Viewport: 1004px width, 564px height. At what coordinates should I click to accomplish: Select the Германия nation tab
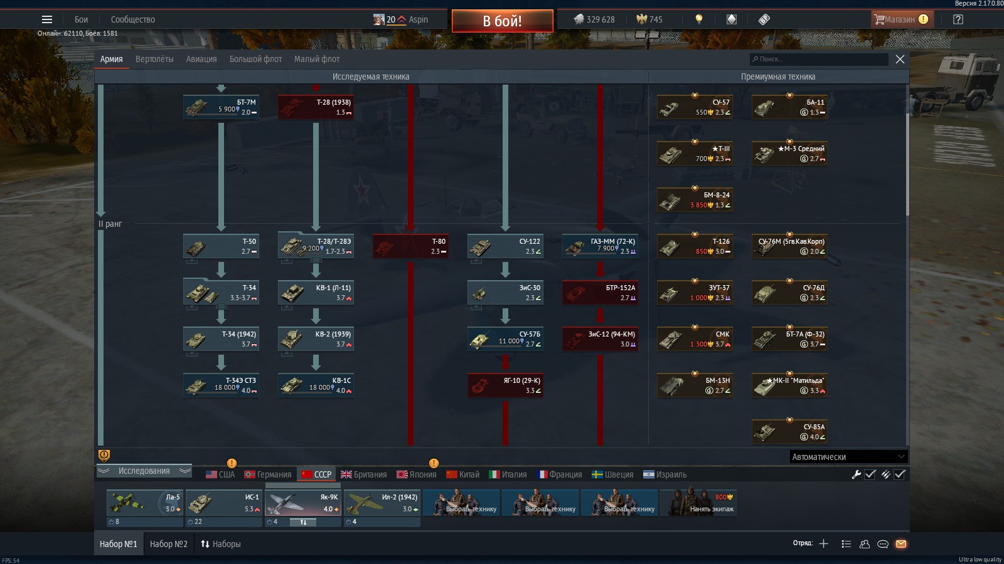pyautogui.click(x=268, y=474)
